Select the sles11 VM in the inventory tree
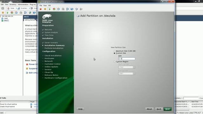Viewport: 203px width, 114px height. (6, 20)
